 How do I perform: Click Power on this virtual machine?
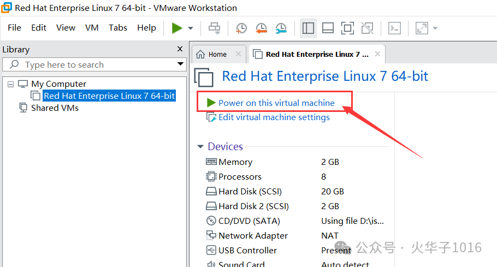point(276,103)
